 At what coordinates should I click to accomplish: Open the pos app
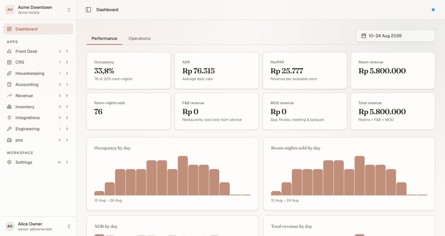pyautogui.click(x=38, y=140)
